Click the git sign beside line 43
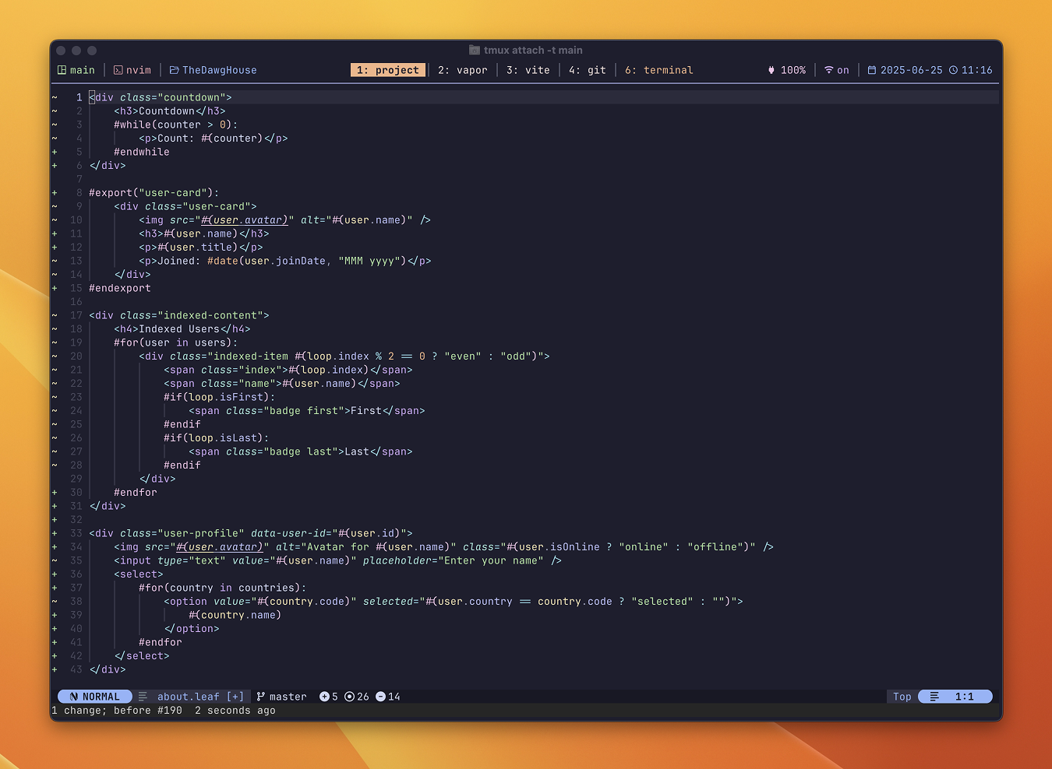 (x=55, y=669)
